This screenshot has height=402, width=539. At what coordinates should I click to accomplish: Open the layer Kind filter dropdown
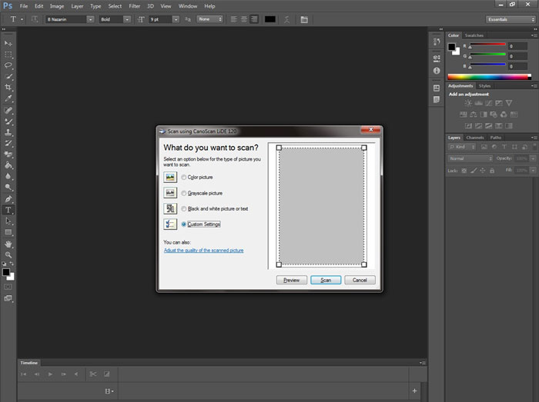point(462,147)
